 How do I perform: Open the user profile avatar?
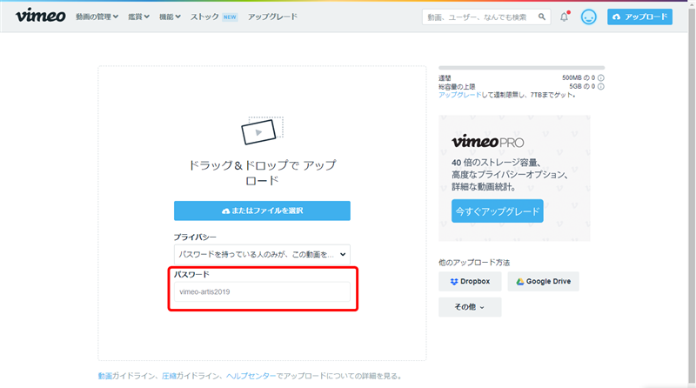pyautogui.click(x=589, y=17)
